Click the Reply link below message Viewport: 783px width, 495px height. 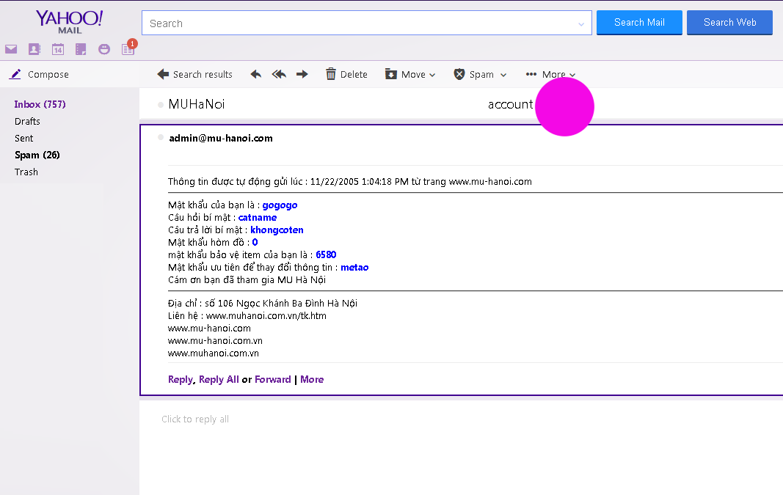coord(181,380)
